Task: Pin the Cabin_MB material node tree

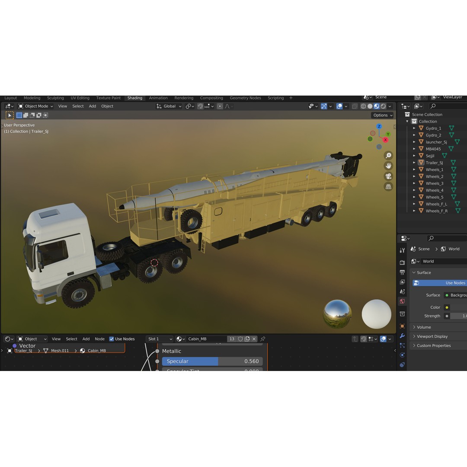Action: tap(263, 339)
